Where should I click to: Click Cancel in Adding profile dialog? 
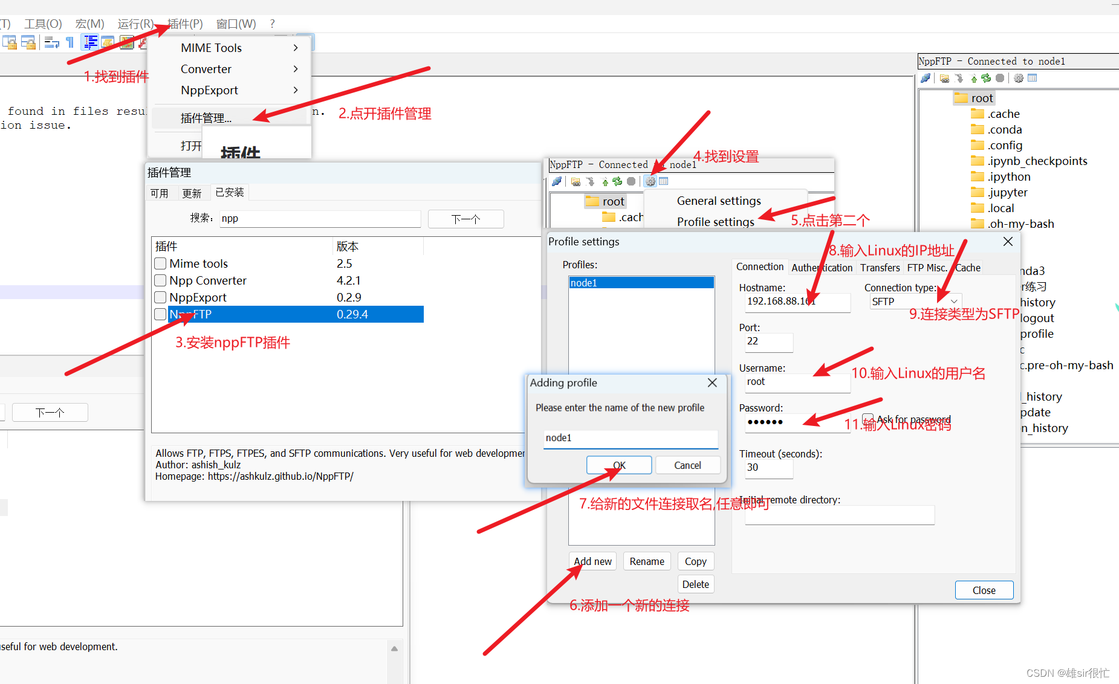[x=687, y=465]
